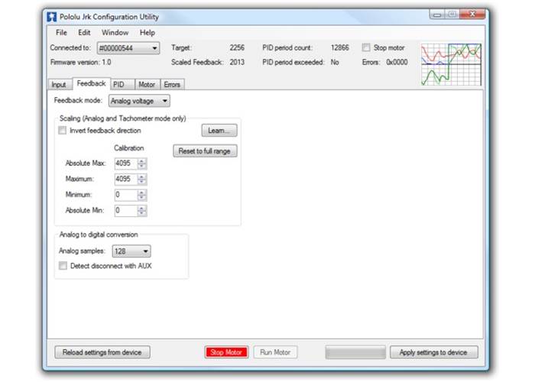535x382 pixels.
Task: Click the Learn... button
Action: pyautogui.click(x=218, y=131)
